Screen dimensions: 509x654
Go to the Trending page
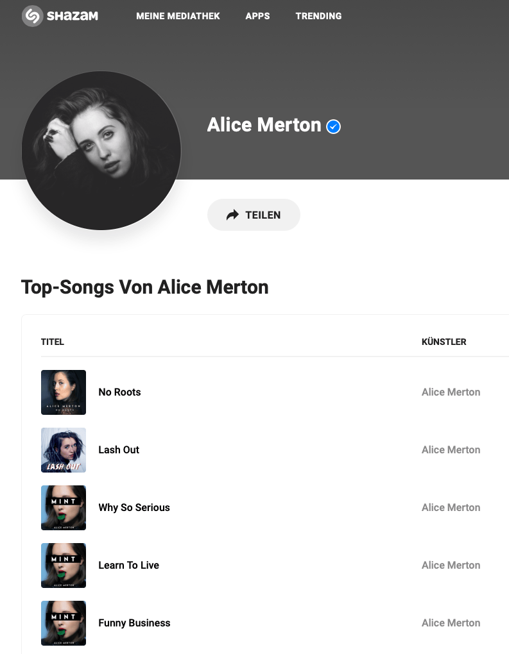pos(318,16)
